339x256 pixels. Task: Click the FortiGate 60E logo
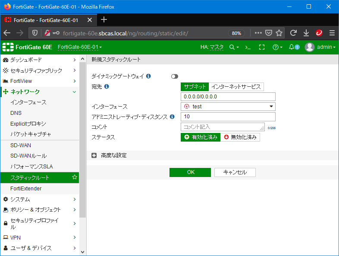(27, 47)
